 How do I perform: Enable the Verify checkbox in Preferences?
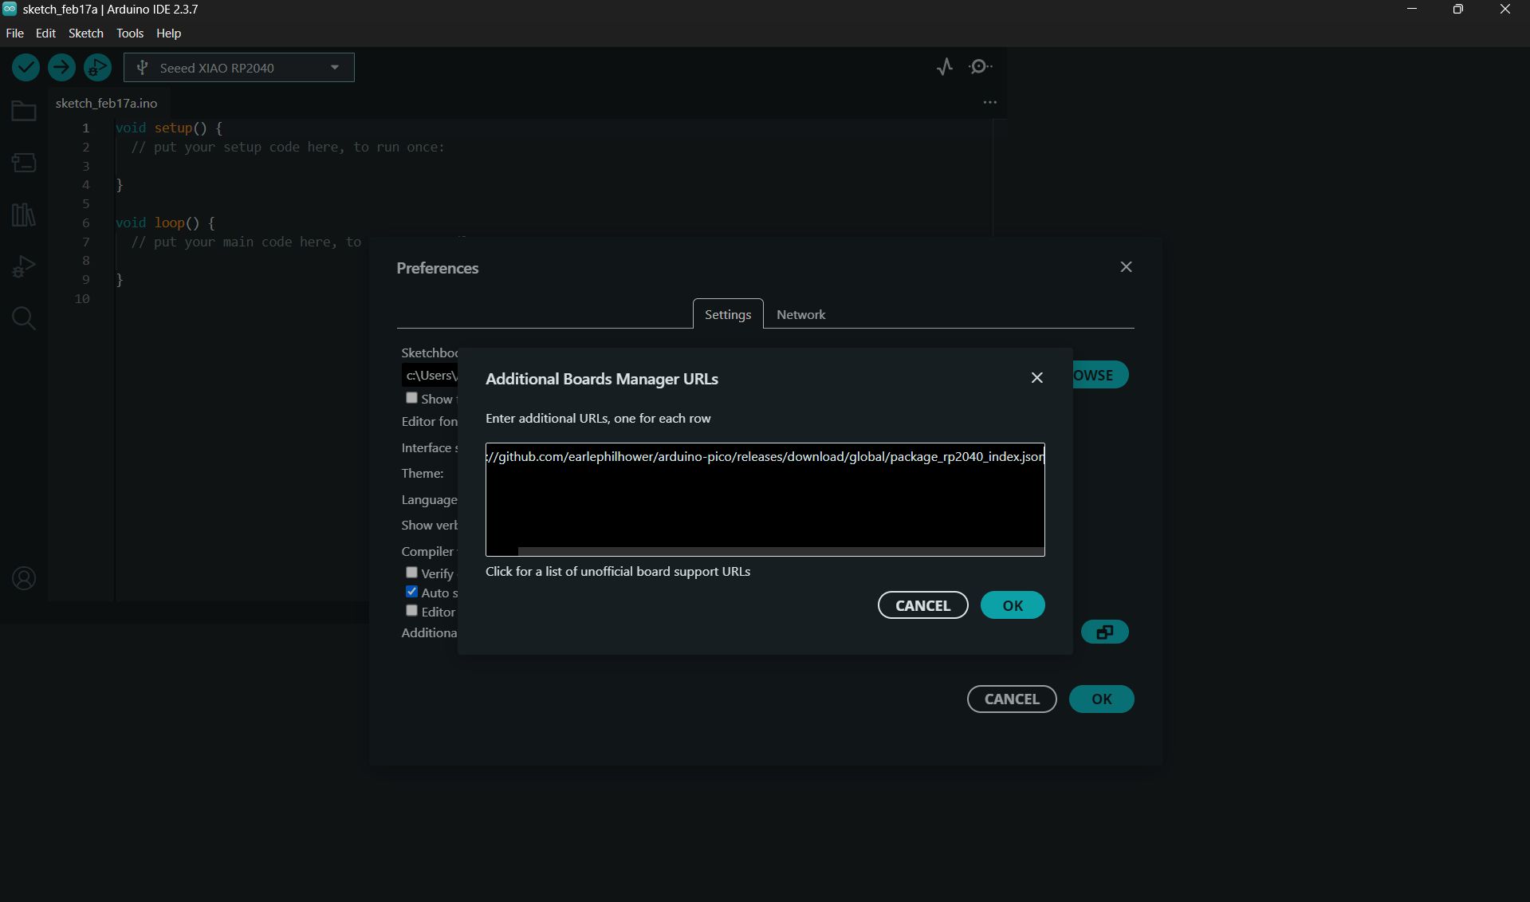tap(411, 573)
